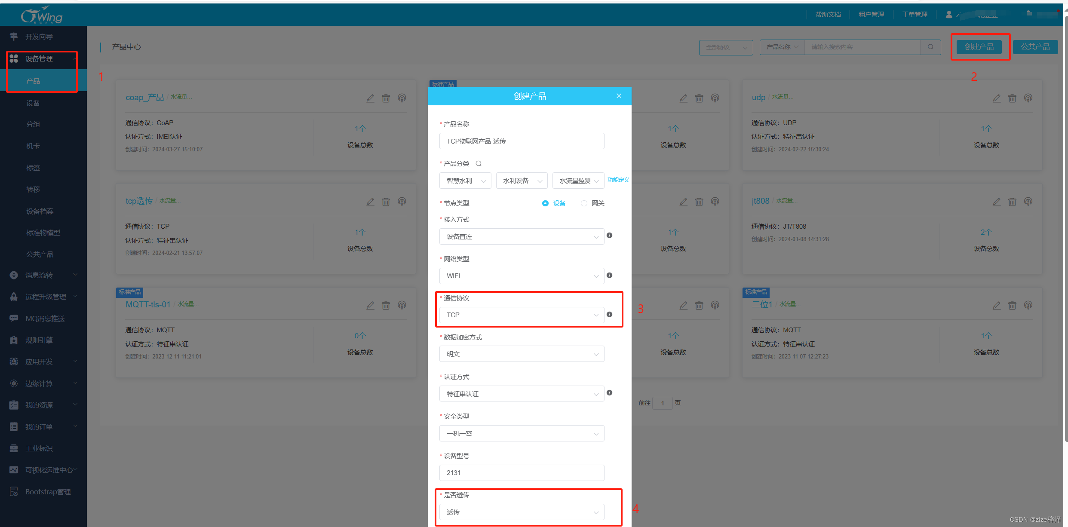
Task: Delete the coap_产品 product card
Action: (386, 98)
